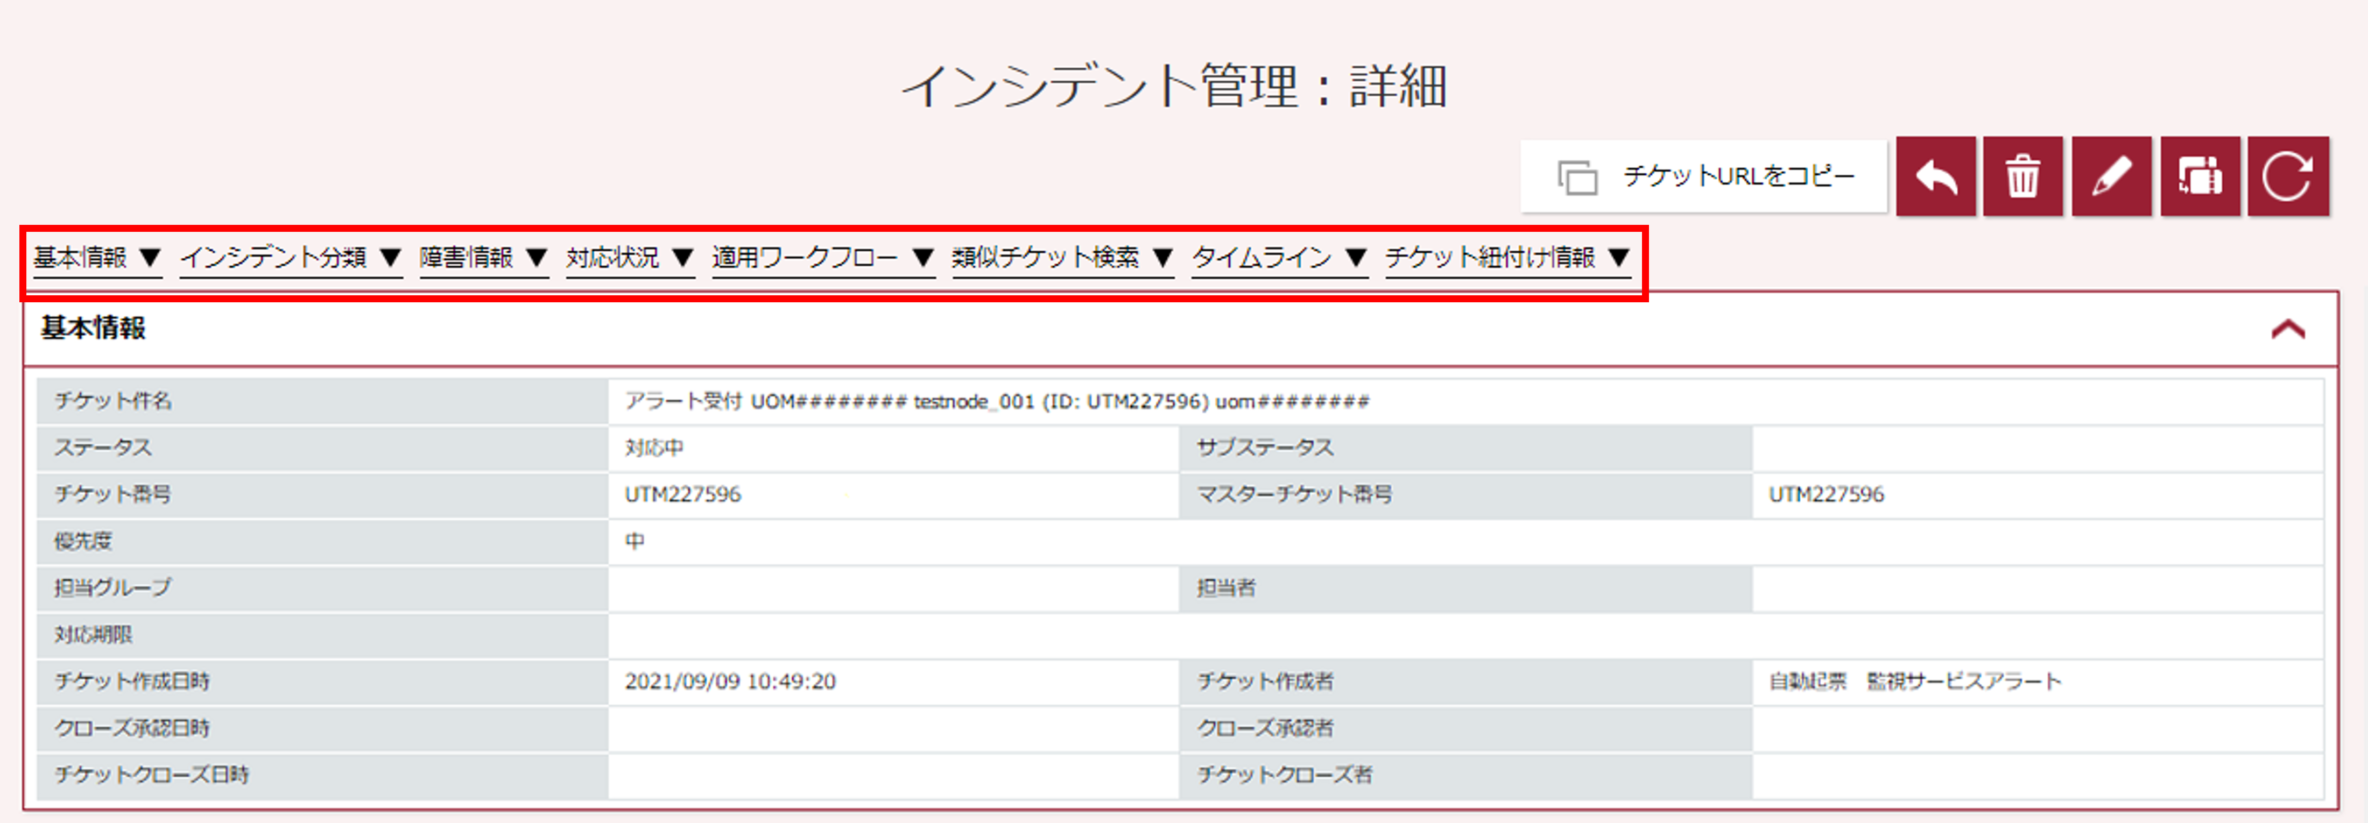Click the 優先度 label cell
Screen dimensions: 2368x823
322,542
